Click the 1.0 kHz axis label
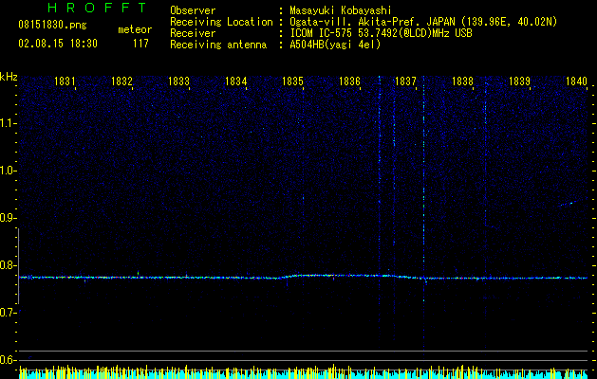 coord(7,171)
